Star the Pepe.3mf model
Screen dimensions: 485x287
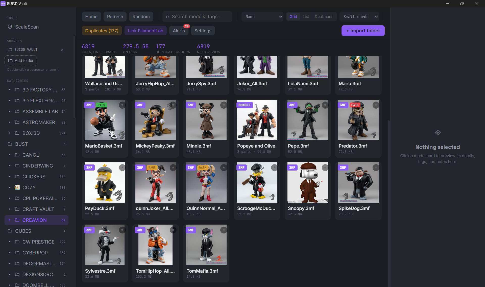(x=325, y=105)
